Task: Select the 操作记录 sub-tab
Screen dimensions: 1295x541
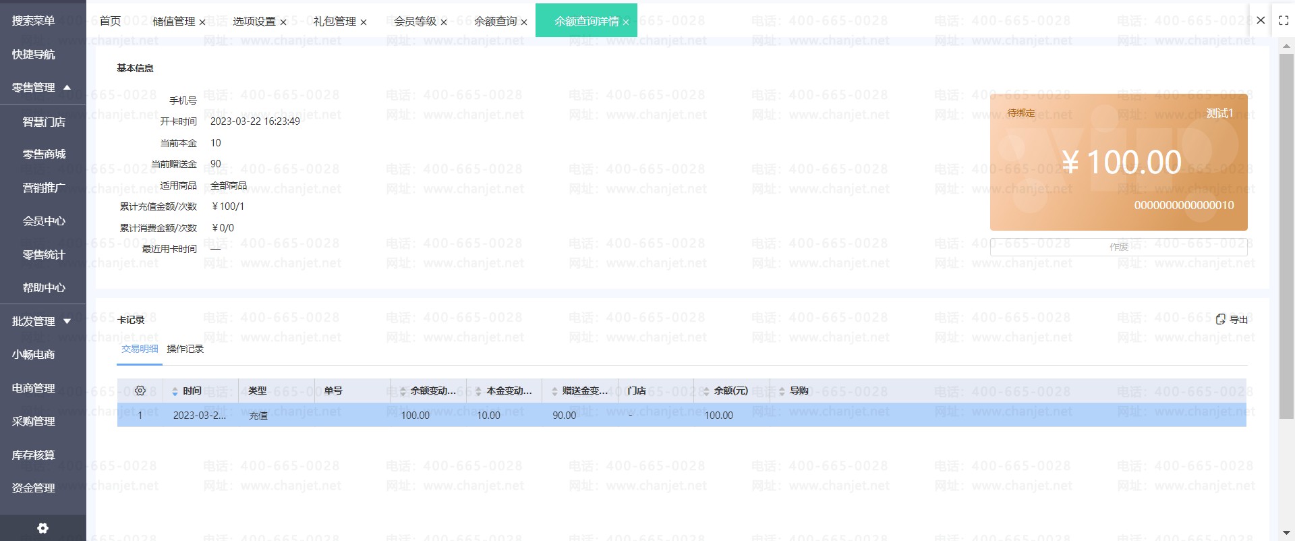Action: point(185,349)
